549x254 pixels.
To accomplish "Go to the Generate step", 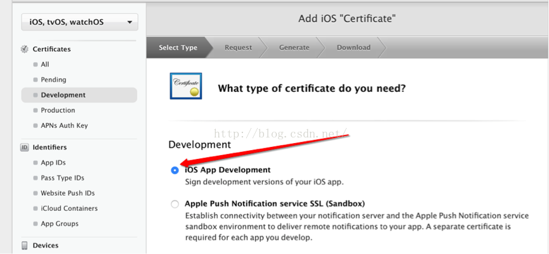I will coord(294,48).
